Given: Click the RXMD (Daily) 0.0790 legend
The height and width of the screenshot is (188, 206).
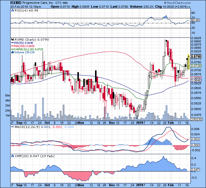Looking at the screenshot, I should [31, 39].
